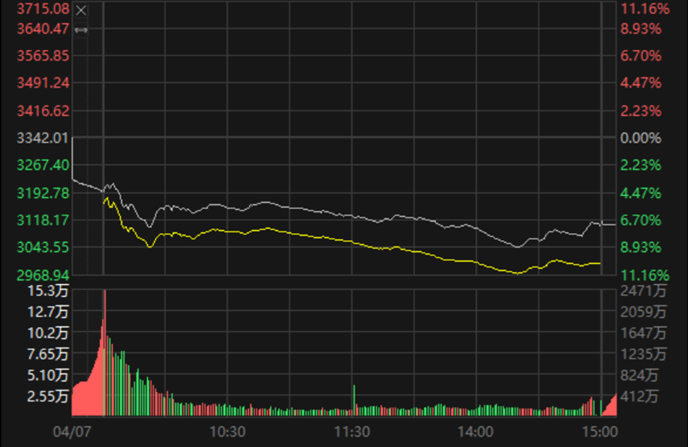Close the chart with the X icon

tap(81, 10)
